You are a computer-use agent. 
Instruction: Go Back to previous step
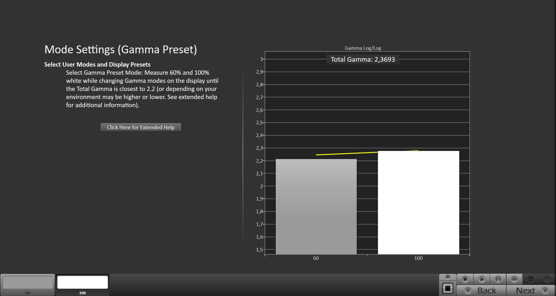tap(481, 290)
